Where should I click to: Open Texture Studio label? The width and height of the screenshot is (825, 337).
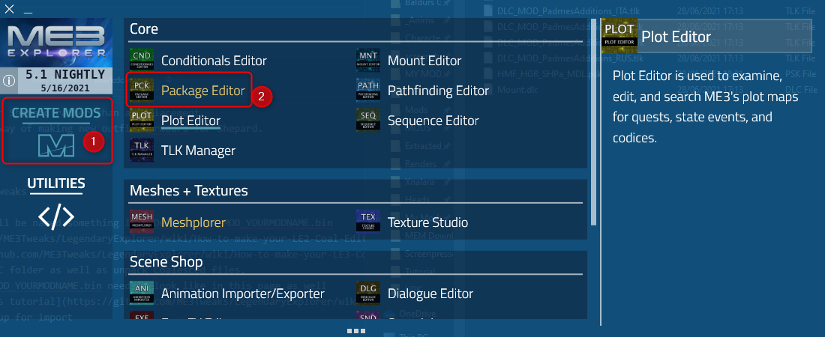click(x=427, y=222)
